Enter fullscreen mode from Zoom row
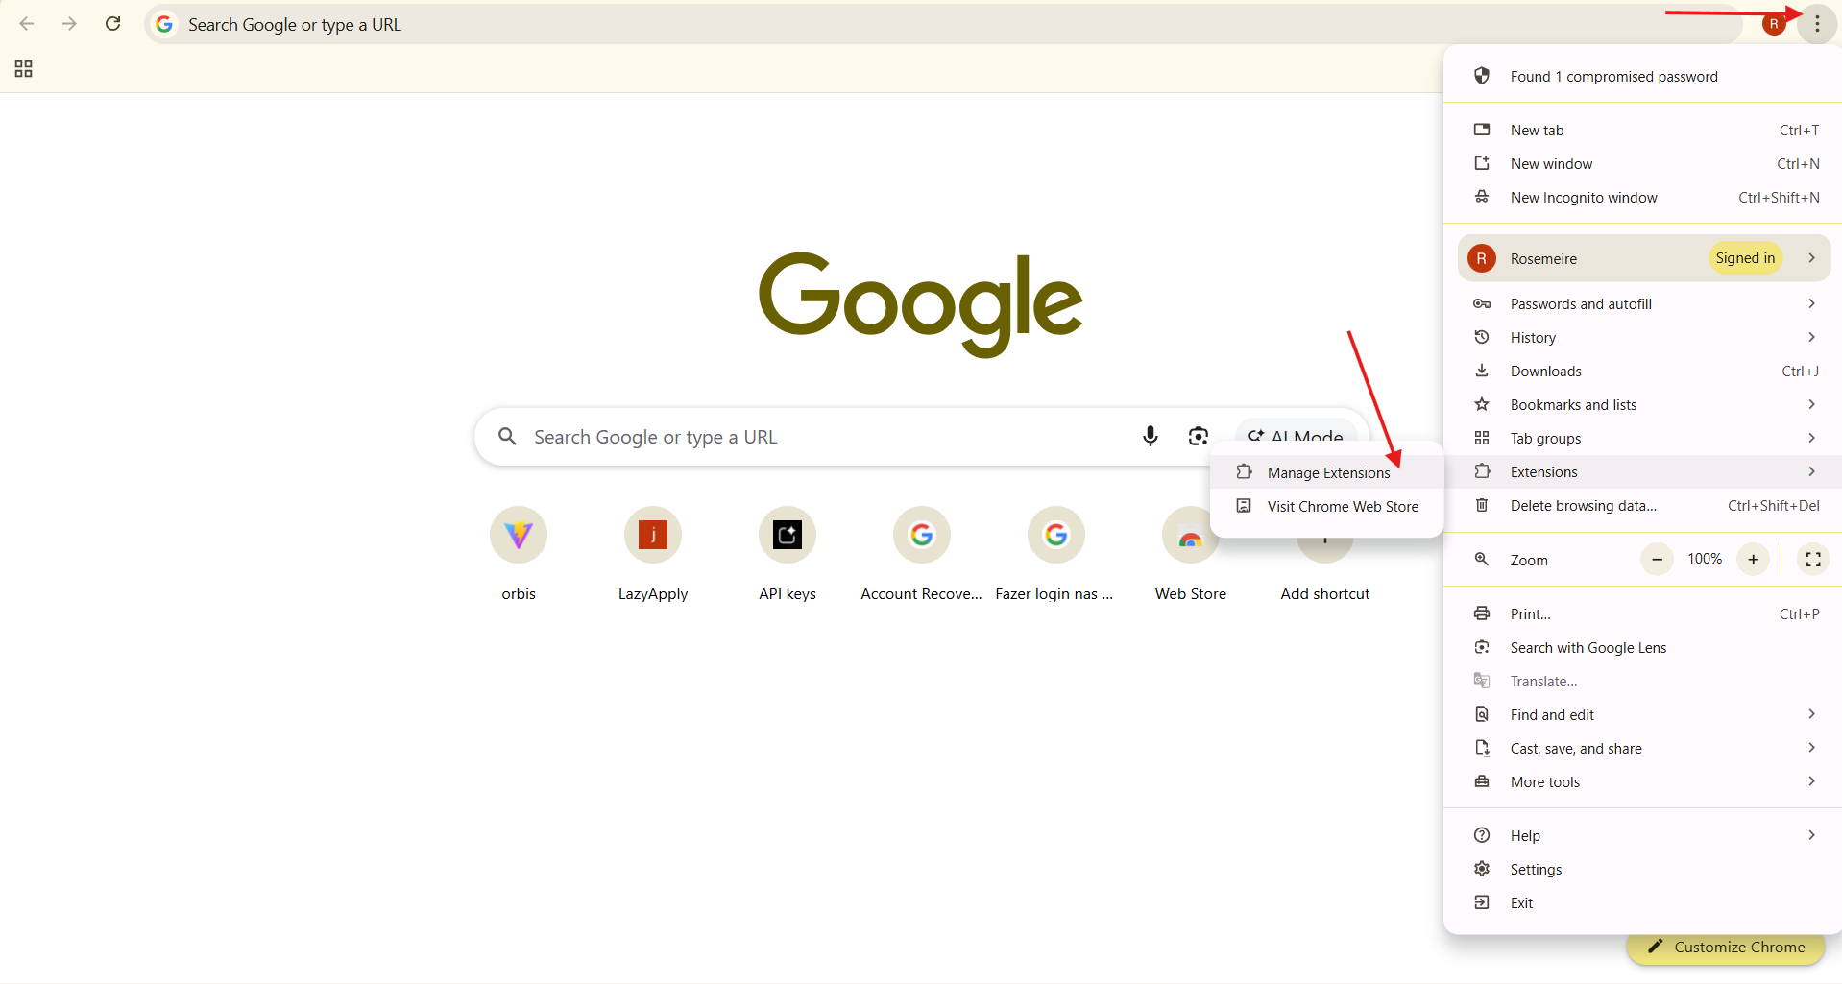 pos(1813,559)
